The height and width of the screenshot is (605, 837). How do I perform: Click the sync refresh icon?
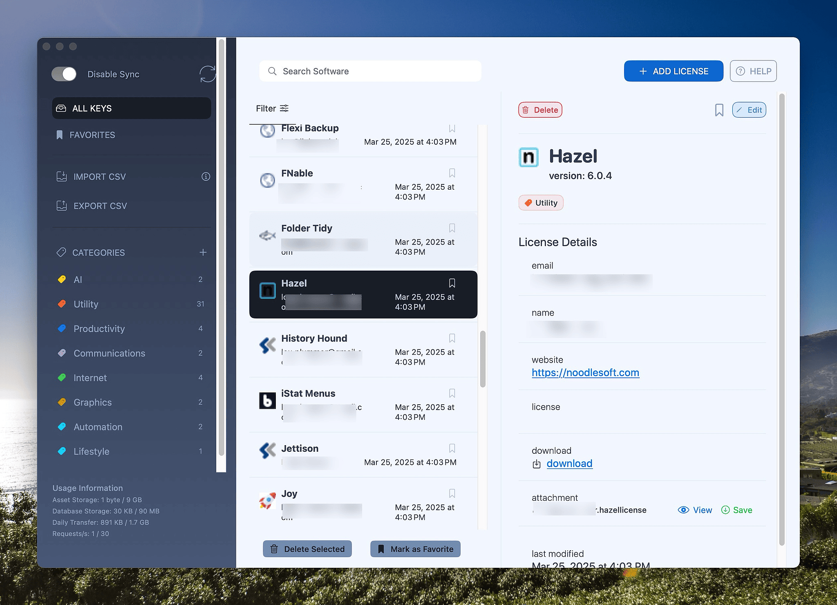(207, 74)
